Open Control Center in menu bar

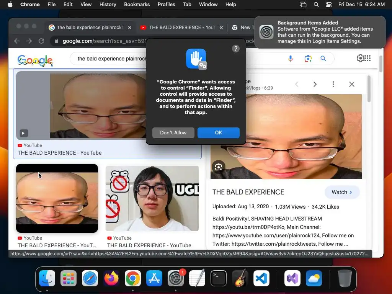point(329,5)
